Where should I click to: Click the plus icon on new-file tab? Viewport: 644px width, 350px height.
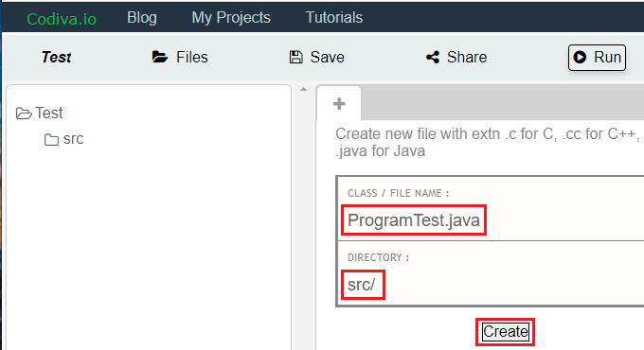[339, 104]
